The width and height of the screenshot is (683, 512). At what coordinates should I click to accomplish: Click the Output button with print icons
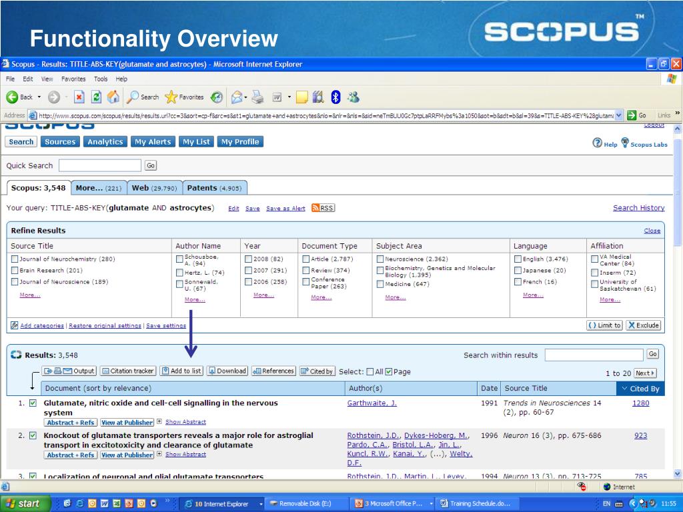69,371
